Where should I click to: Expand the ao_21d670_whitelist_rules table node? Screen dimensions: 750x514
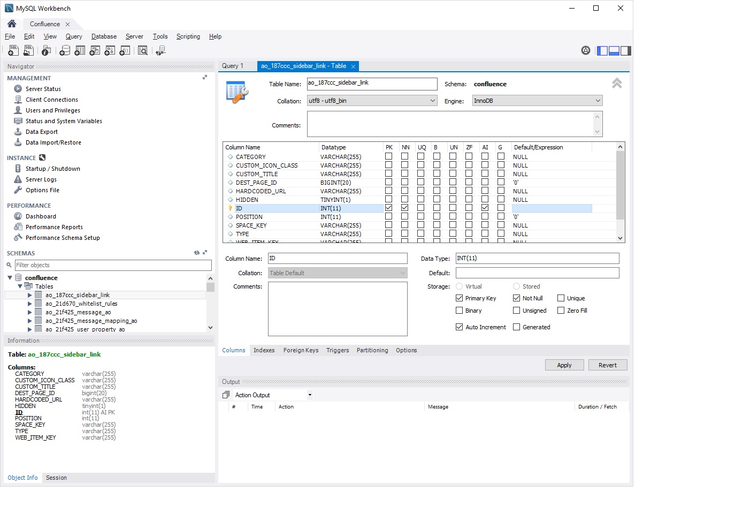[30, 304]
